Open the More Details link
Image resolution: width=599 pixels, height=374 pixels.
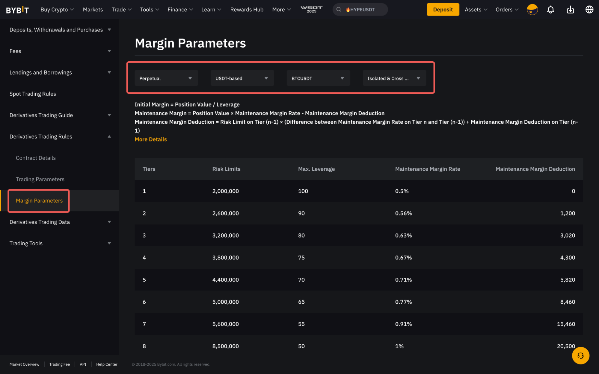[x=151, y=139]
